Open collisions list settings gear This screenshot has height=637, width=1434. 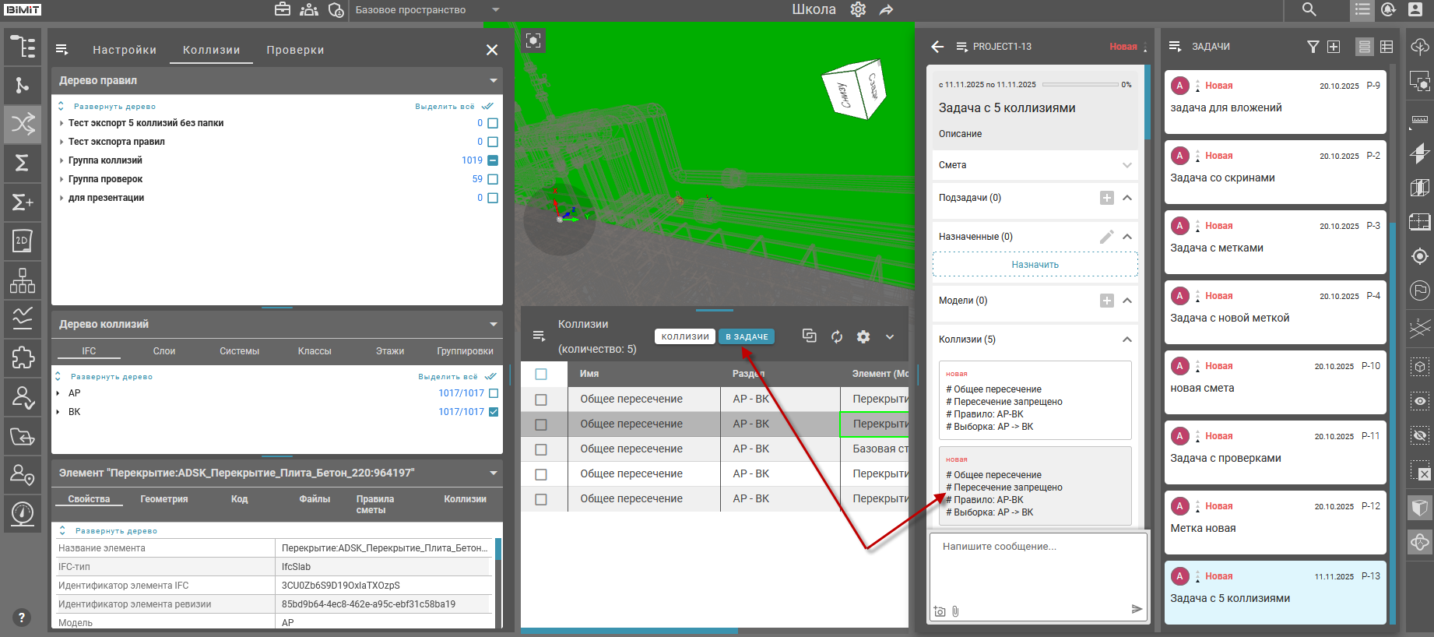(863, 336)
